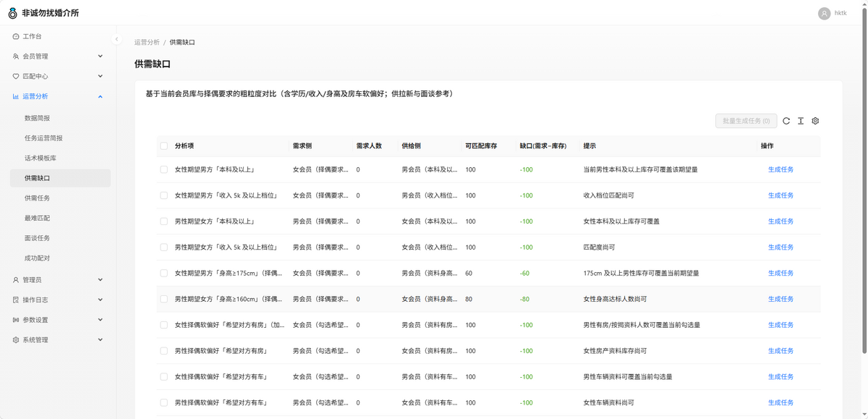Screen dimensions: 868x419
Task: Open the 数据简报 menu item
Action: coord(61,118)
